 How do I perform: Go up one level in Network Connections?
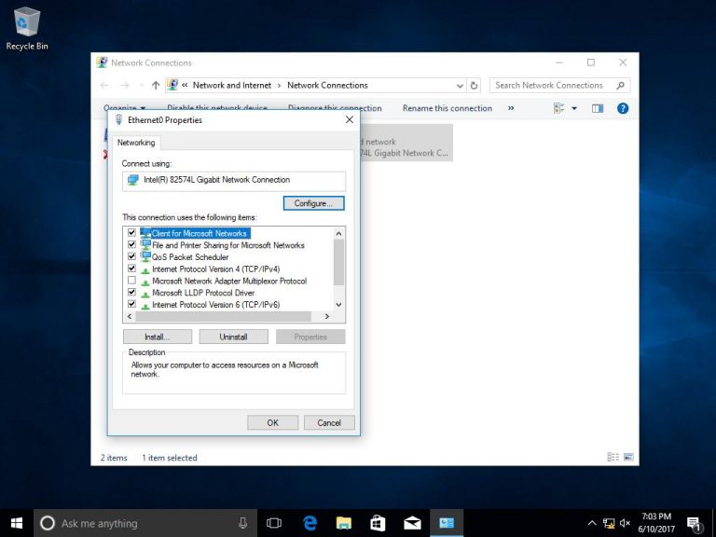click(156, 86)
